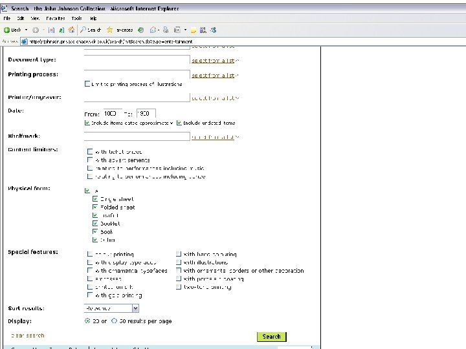Screen dimensions: 466x349
Task: Toggle limit to printing process of illustrations
Action: pyautogui.click(x=87, y=83)
